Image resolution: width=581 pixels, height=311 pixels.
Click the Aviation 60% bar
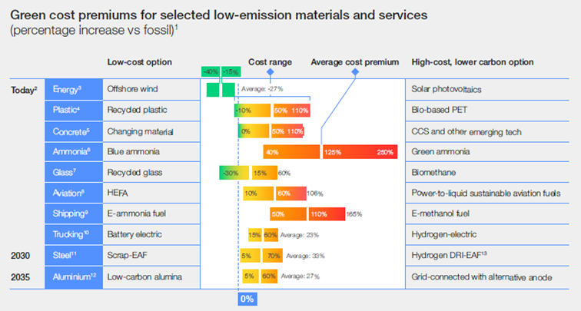[x=290, y=194]
